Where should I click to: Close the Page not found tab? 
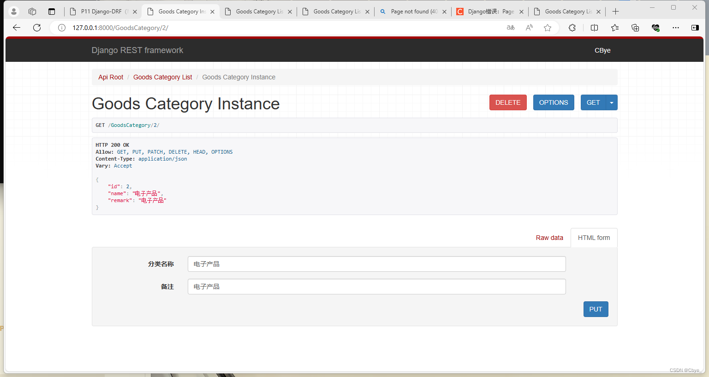pos(444,12)
